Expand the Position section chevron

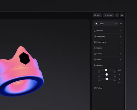click(120, 88)
